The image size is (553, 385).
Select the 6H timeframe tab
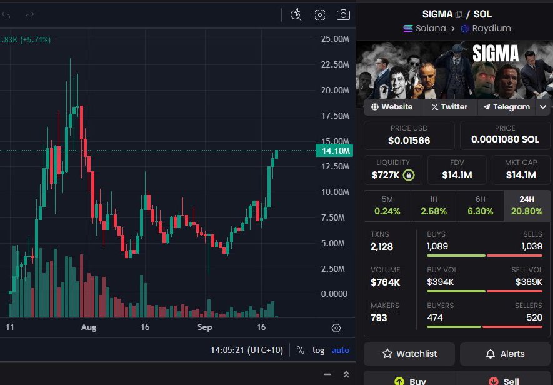click(x=481, y=206)
